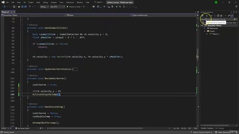
Task: Click the Start Without Debugging outline play icon
Action: pyautogui.click(x=84, y=7)
